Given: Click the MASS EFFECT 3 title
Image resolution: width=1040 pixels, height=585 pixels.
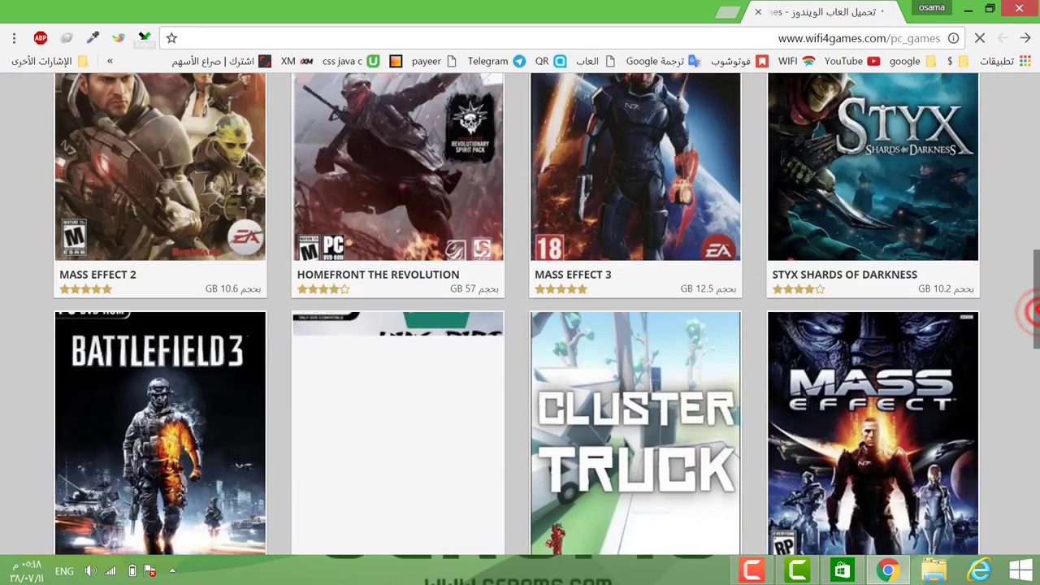Looking at the screenshot, I should pyautogui.click(x=573, y=275).
